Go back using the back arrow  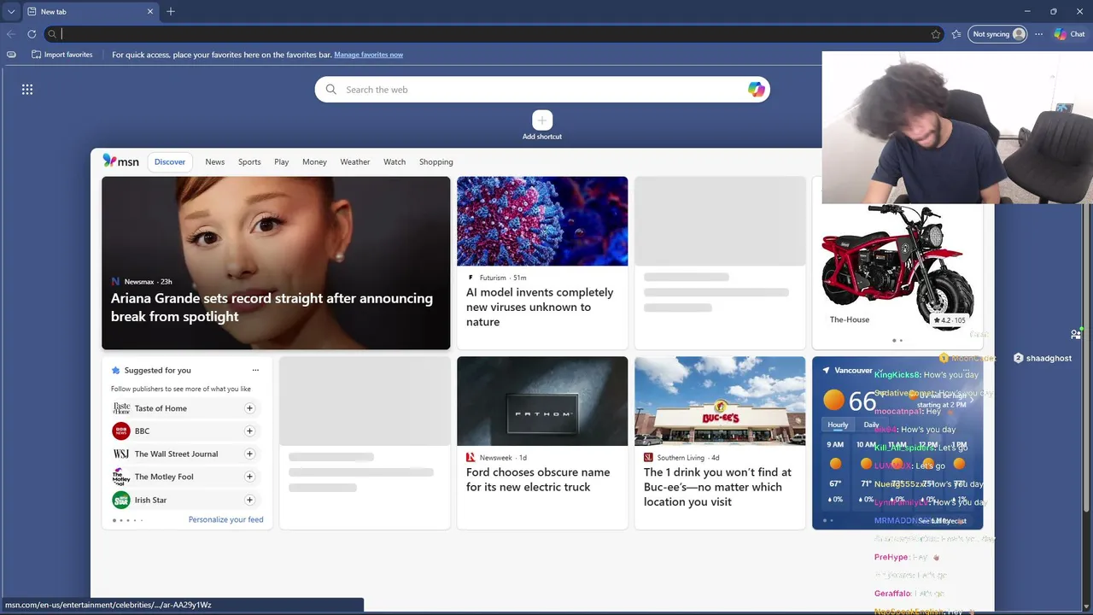pyautogui.click(x=11, y=34)
